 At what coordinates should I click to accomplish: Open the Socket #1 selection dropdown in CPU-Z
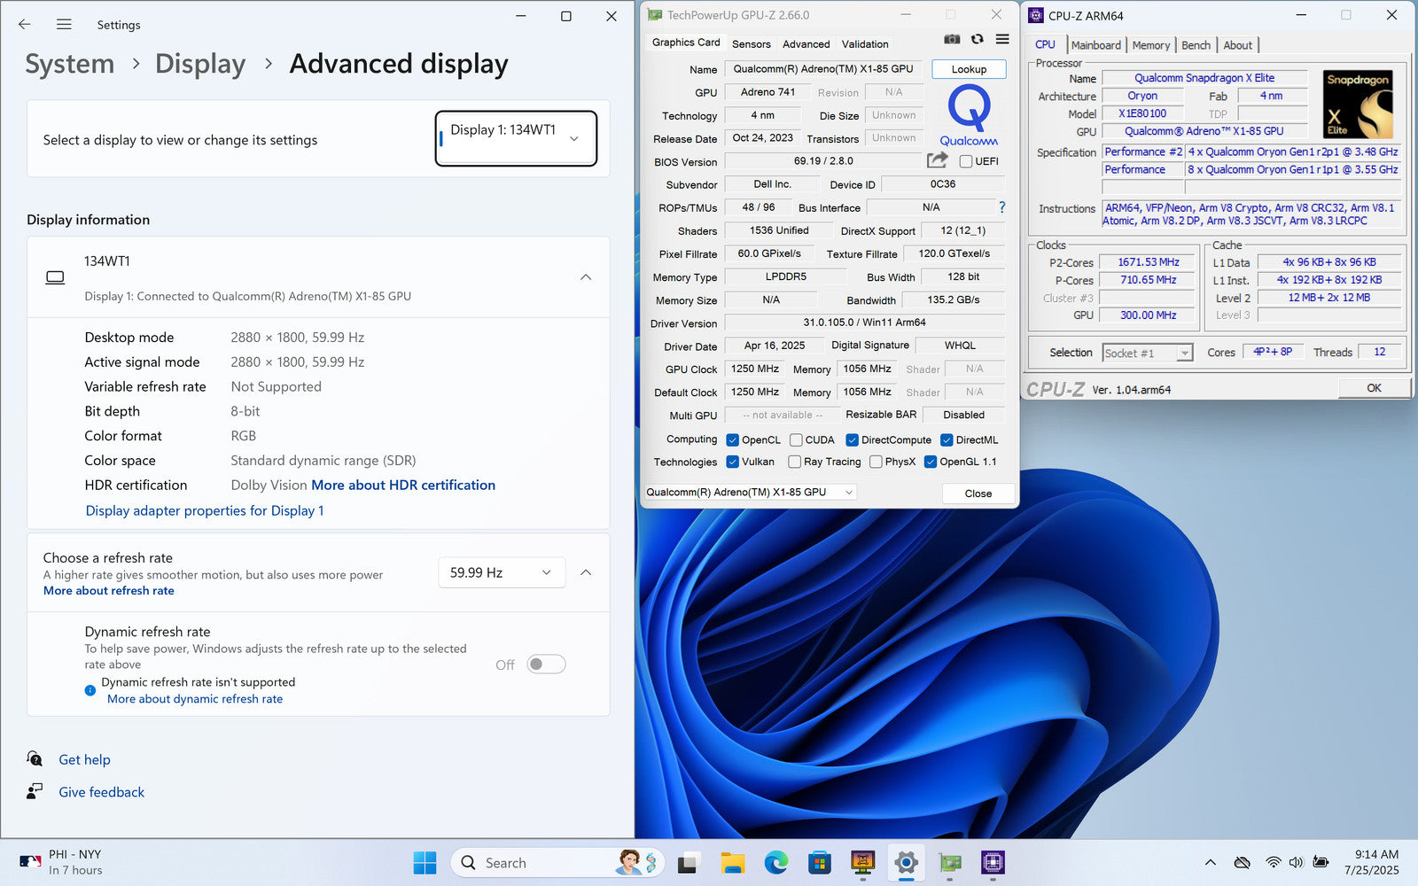1148,353
